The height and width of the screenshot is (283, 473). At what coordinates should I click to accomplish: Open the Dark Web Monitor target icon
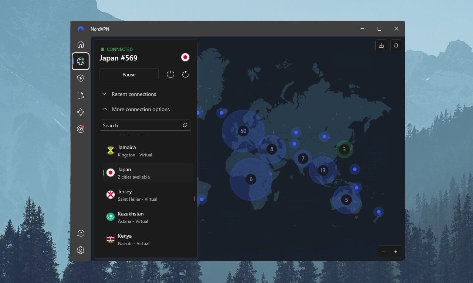(81, 129)
